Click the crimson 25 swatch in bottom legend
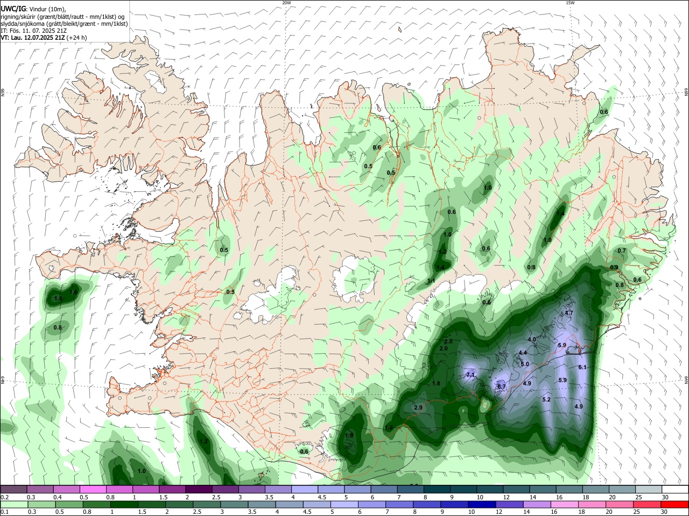This screenshot has width=689, height=516. coord(647,505)
